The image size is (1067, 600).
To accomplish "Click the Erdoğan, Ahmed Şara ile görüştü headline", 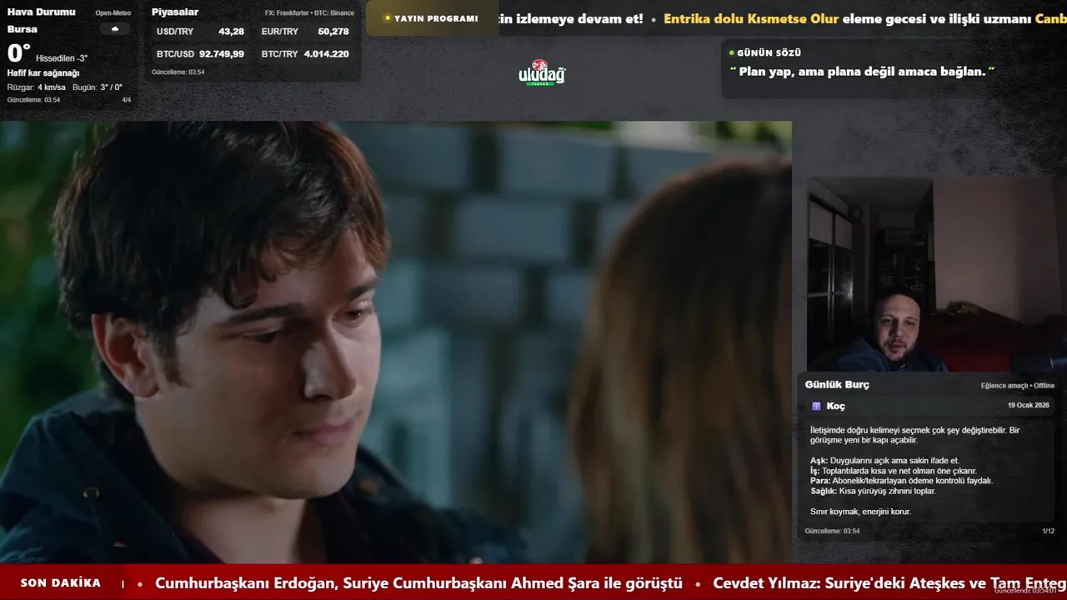I will [418, 583].
